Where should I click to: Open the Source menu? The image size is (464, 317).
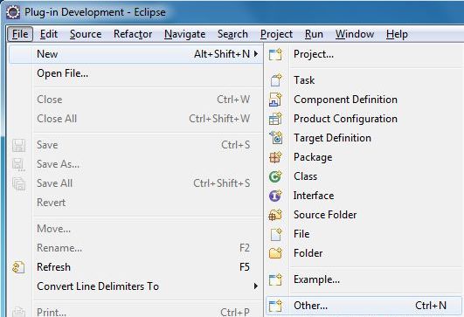(x=86, y=34)
